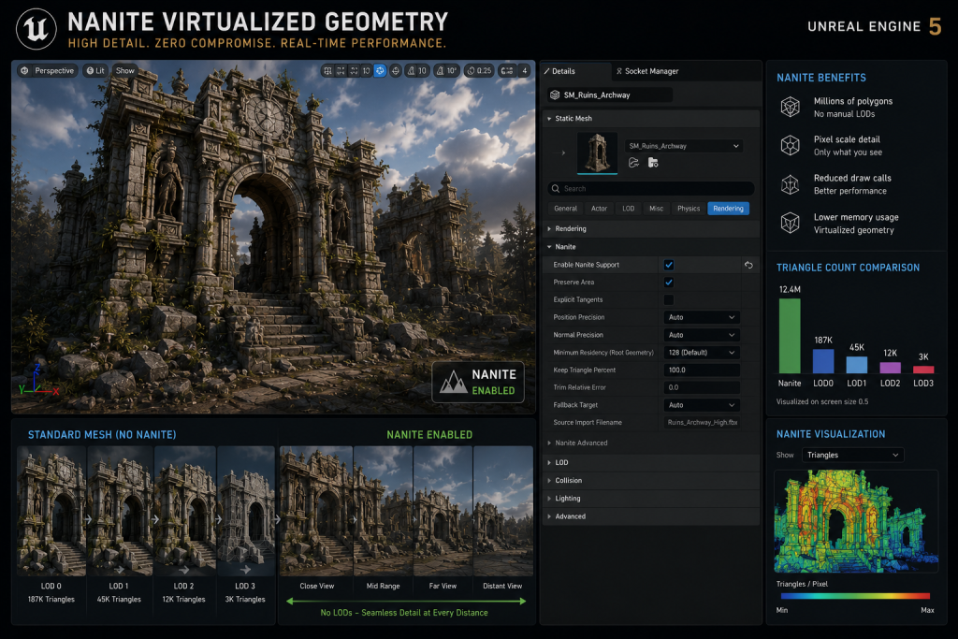Click the Keep Triangle Percent field
958x639 pixels.
[x=702, y=370]
